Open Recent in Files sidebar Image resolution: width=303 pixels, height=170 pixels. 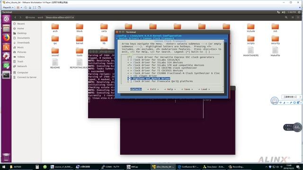click(x=19, y=24)
